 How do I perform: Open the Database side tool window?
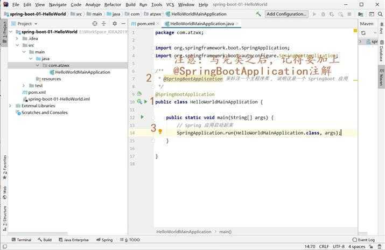tap(381, 52)
